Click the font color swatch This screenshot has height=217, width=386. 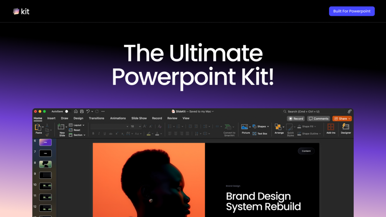click(x=157, y=134)
